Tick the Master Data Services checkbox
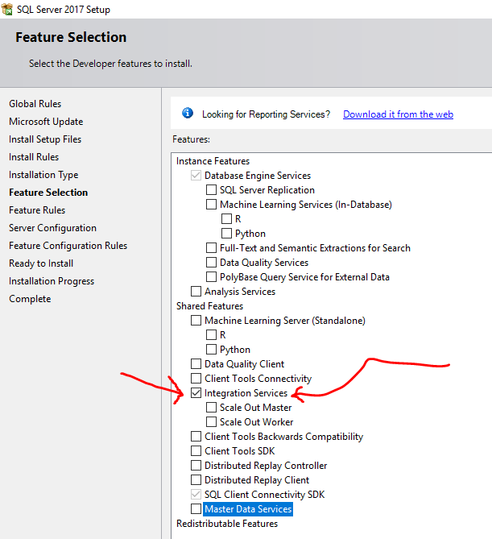The height and width of the screenshot is (539, 492). pyautogui.click(x=196, y=509)
